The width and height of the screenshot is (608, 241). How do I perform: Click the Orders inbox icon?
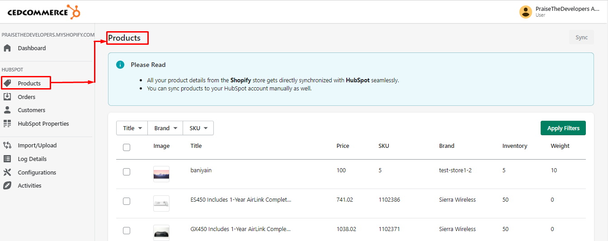coord(7,97)
